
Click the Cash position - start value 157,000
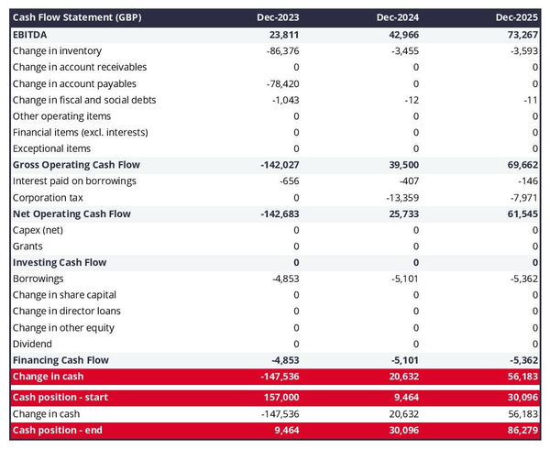279,398
